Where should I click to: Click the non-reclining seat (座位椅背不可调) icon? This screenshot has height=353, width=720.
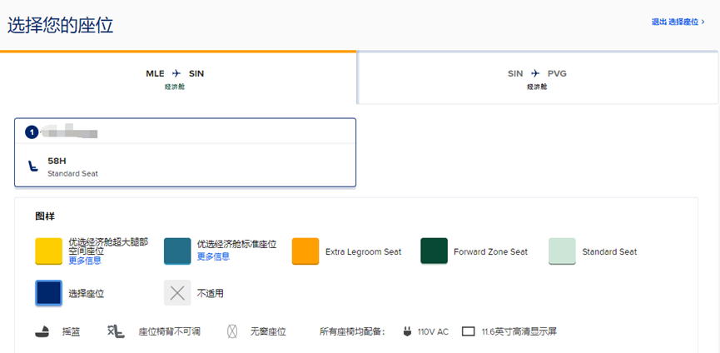116,331
